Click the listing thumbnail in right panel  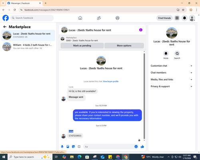[x=172, y=33]
